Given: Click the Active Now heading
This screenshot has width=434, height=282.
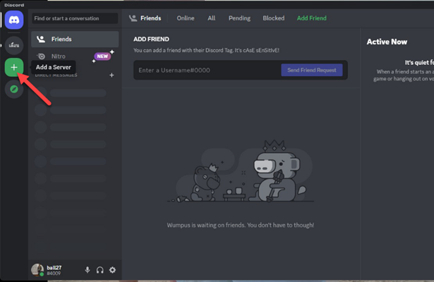Looking at the screenshot, I should pyautogui.click(x=387, y=42).
